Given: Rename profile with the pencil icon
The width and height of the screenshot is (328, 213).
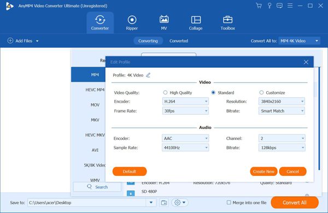Looking at the screenshot, I should 148,75.
